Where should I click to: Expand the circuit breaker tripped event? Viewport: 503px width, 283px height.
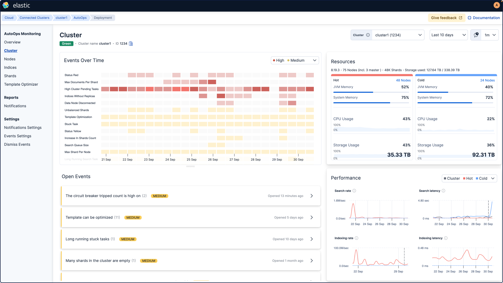coord(311,196)
